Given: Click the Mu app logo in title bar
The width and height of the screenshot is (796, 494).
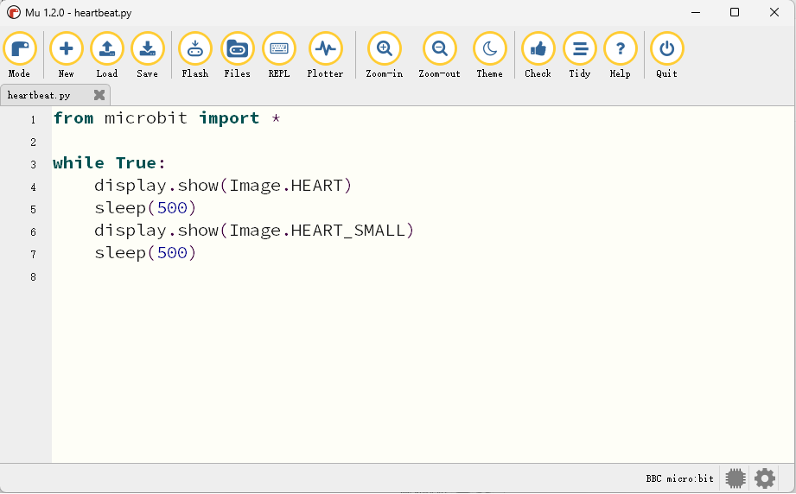Looking at the screenshot, I should click(14, 12).
